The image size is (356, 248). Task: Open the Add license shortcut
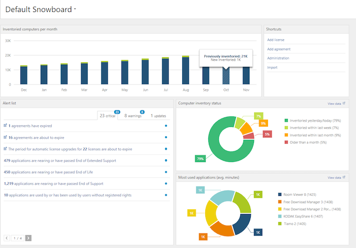click(275, 40)
